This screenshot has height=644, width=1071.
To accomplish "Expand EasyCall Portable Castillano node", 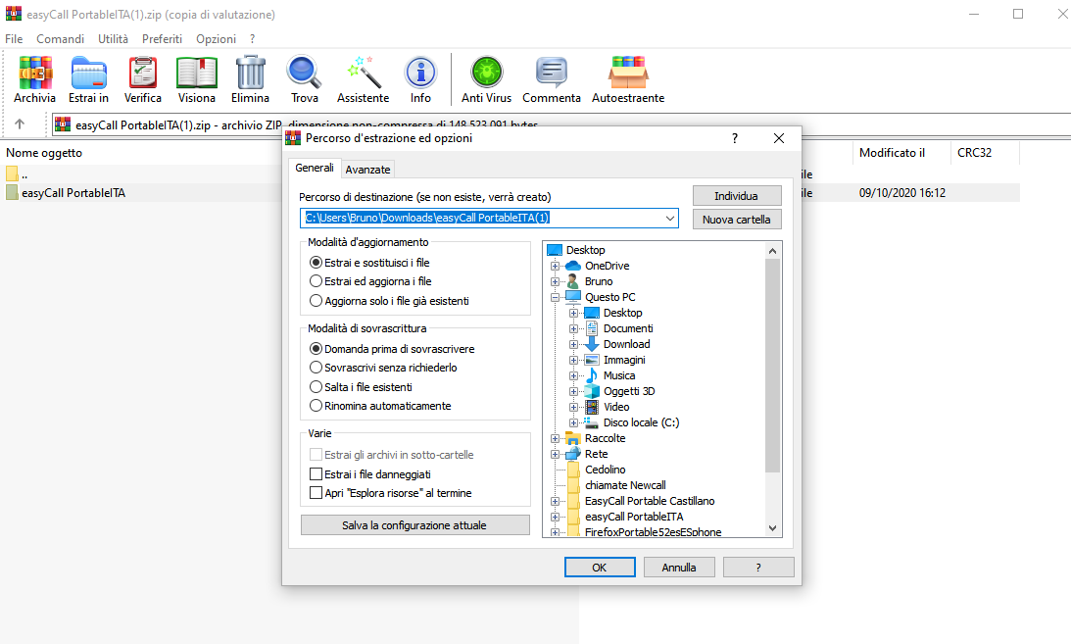I will tap(556, 501).
